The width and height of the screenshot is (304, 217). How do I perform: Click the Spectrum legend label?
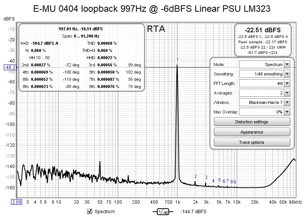(104, 212)
